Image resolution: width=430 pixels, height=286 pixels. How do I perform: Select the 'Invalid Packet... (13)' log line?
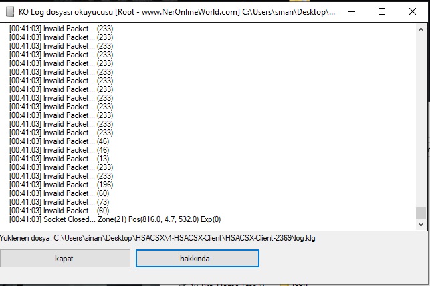point(60,159)
